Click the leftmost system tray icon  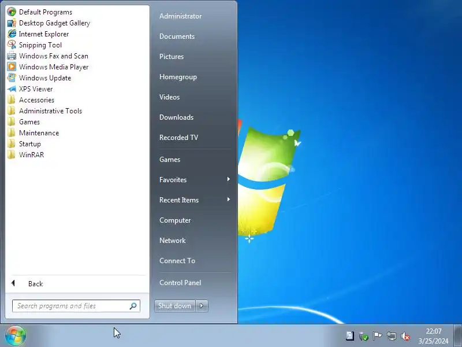coord(350,336)
